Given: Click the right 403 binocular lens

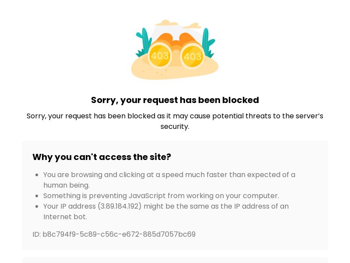Looking at the screenshot, I should (192, 57).
